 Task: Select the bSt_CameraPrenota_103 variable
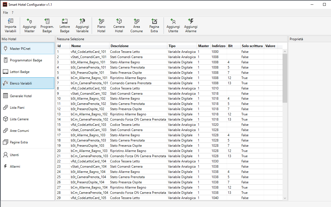pos(169,140)
